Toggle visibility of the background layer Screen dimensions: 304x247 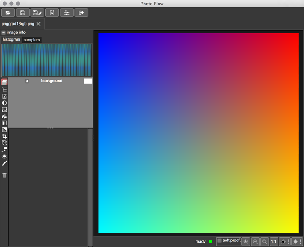point(27,81)
